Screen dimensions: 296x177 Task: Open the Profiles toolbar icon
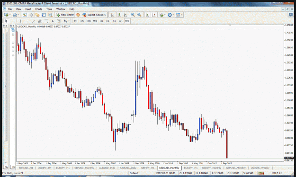[15, 15]
